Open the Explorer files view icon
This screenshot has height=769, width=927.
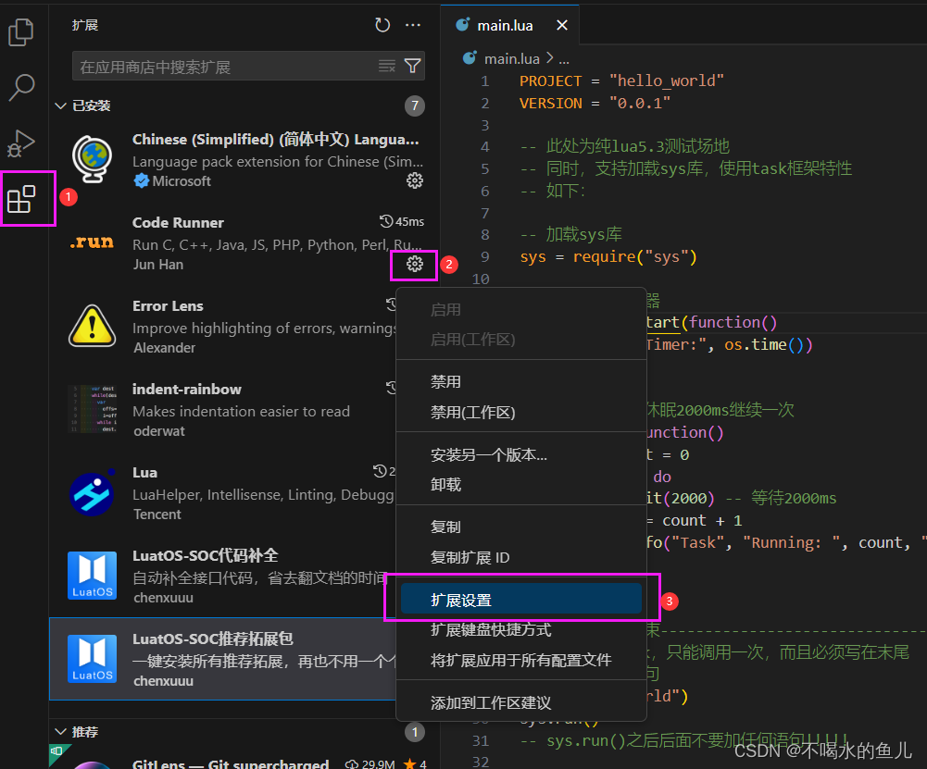[x=20, y=31]
